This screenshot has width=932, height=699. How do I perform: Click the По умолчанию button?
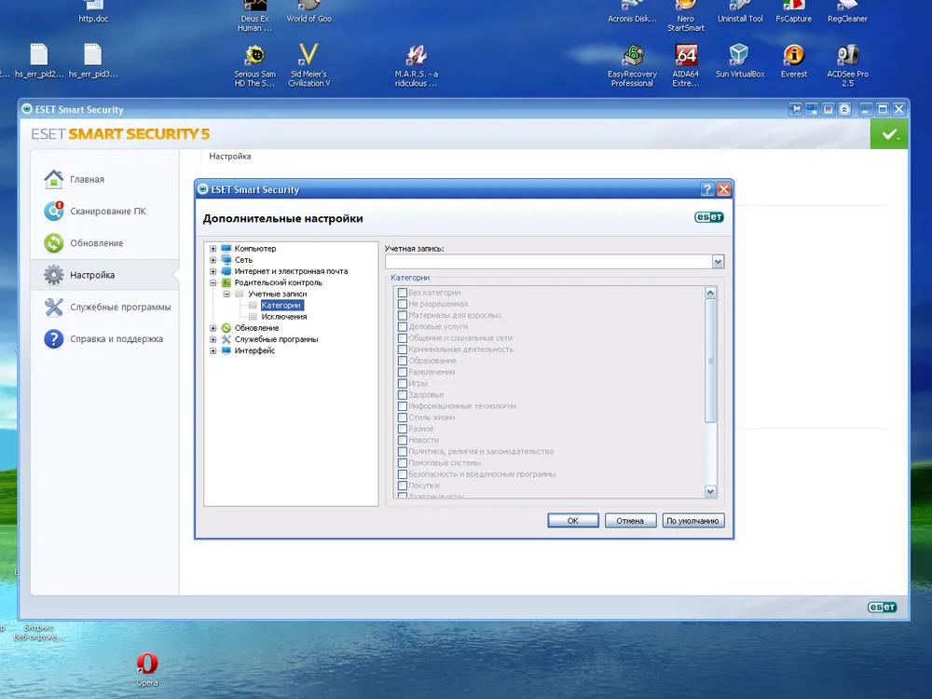(694, 521)
